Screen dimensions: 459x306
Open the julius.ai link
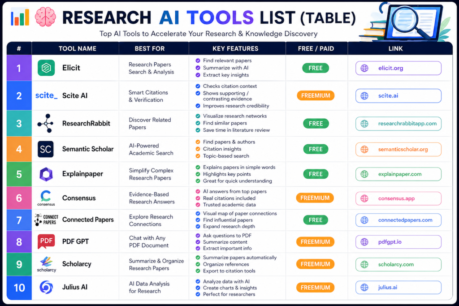pyautogui.click(x=398, y=287)
